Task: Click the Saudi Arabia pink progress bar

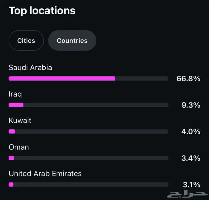Action: coord(62,79)
